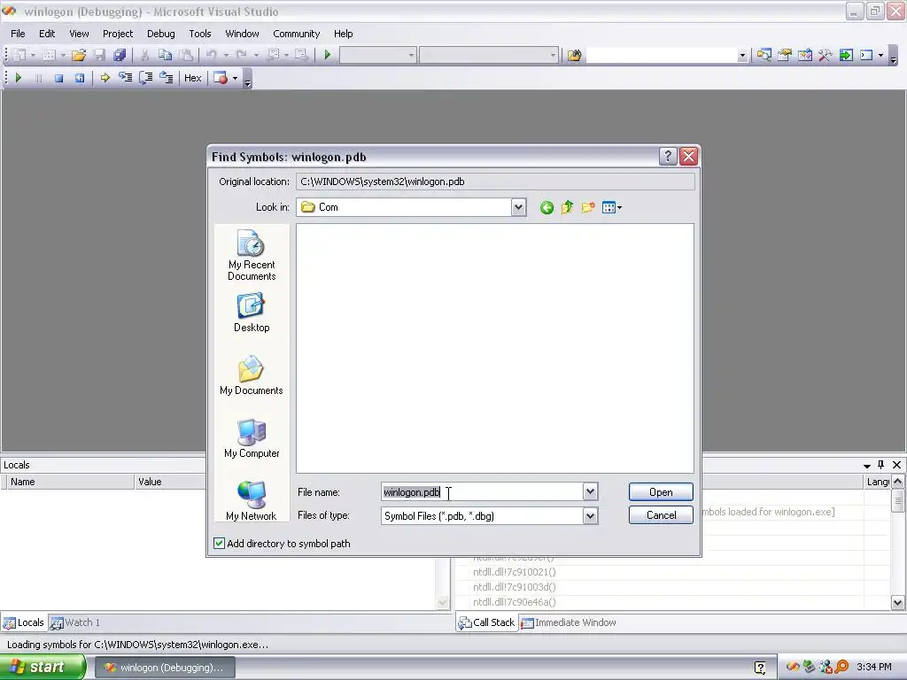Click the File name input field

(x=482, y=492)
